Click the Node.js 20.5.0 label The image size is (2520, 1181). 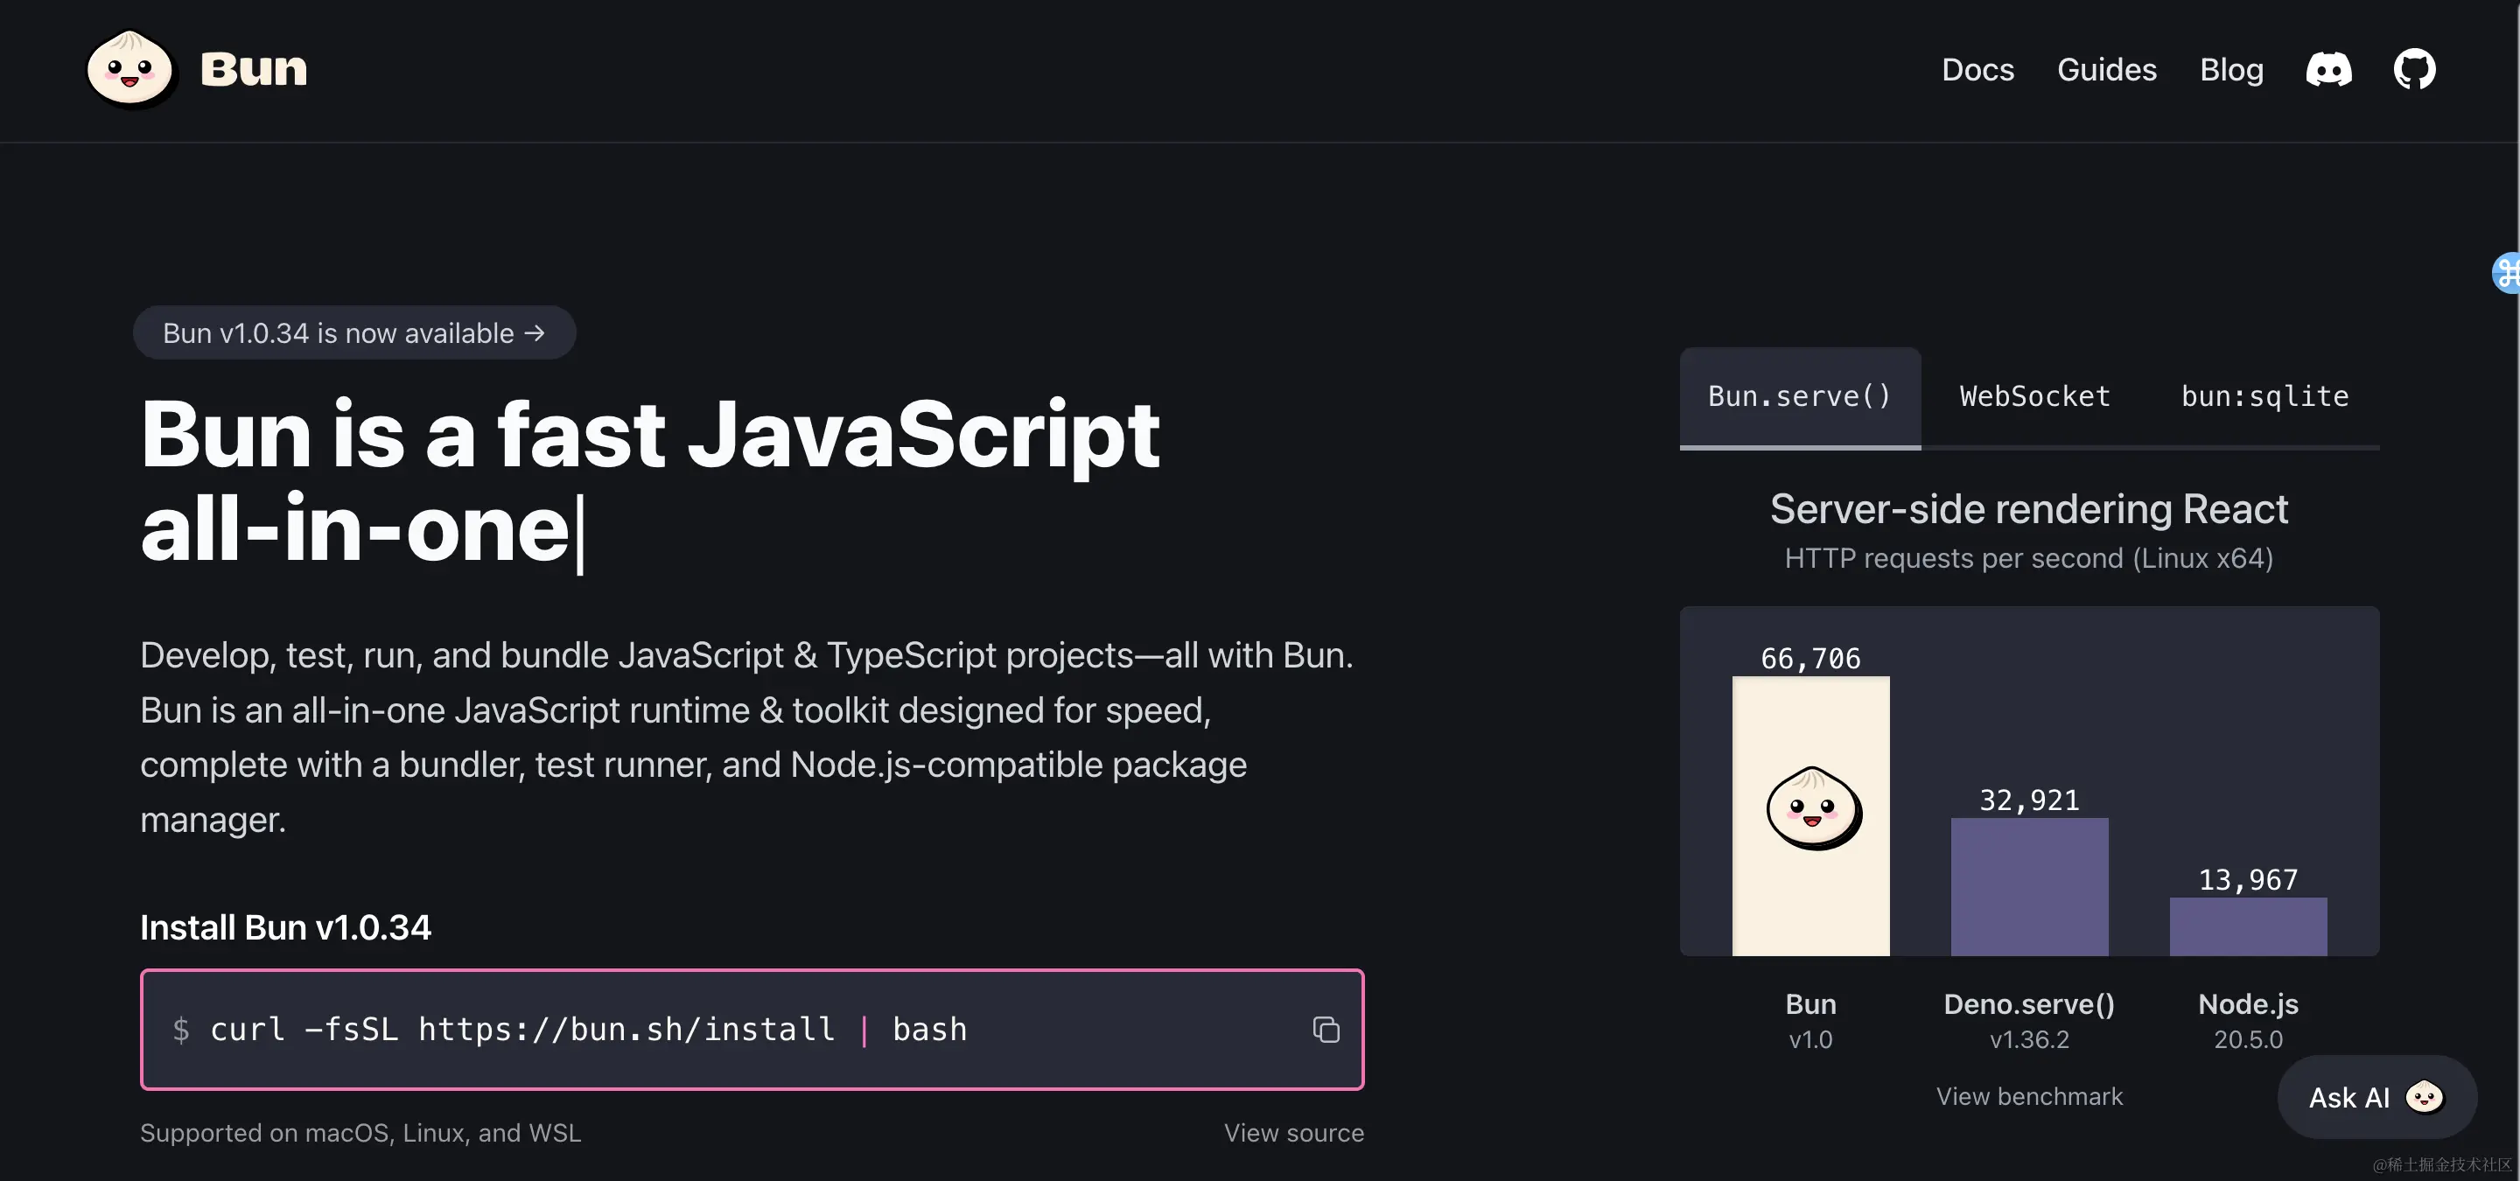(x=2248, y=1021)
